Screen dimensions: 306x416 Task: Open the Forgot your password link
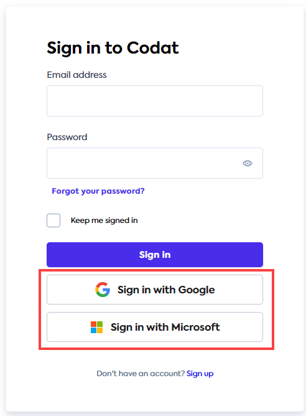coord(98,191)
